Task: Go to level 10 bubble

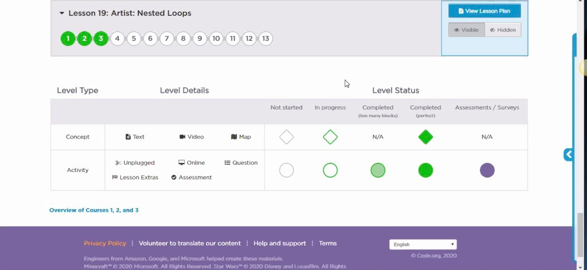Action: click(216, 39)
